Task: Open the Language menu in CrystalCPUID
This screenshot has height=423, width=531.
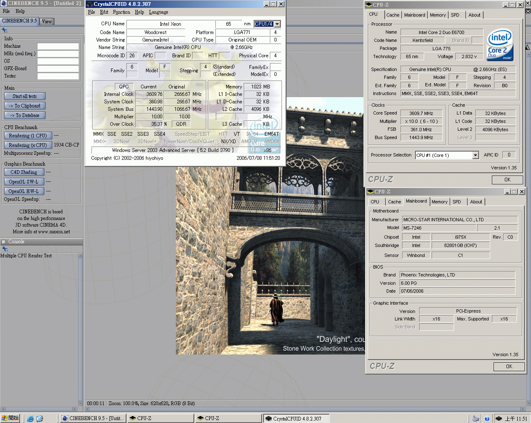Action: (x=158, y=12)
